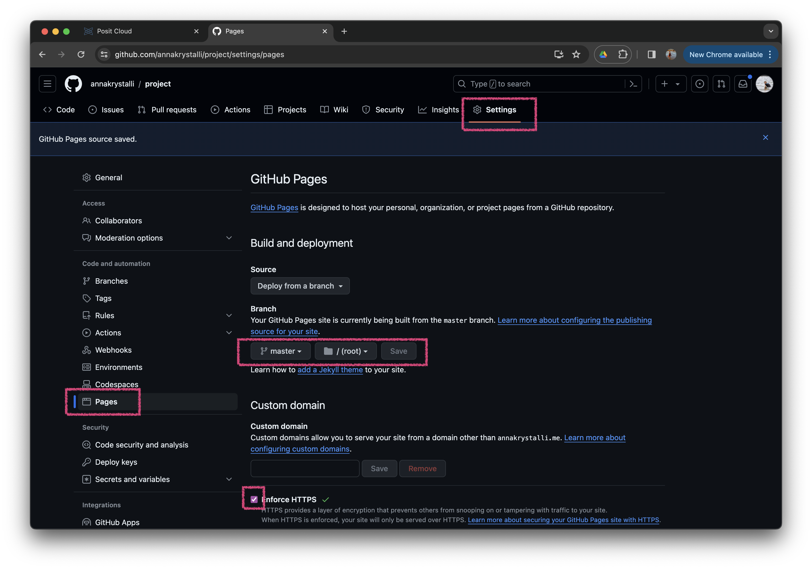Open Tags settings in sidebar
This screenshot has height=569, width=812.
coord(157,299)
